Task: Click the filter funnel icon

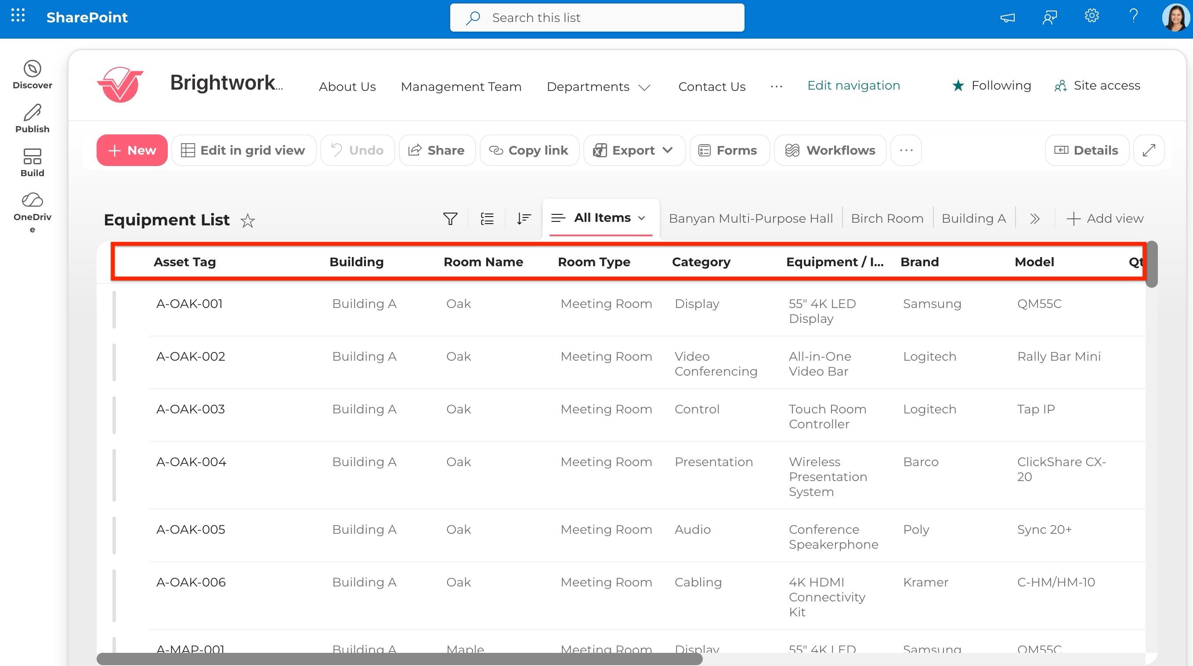Action: point(450,219)
